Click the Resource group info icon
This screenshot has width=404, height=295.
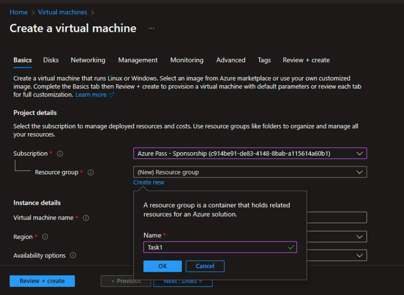89,172
